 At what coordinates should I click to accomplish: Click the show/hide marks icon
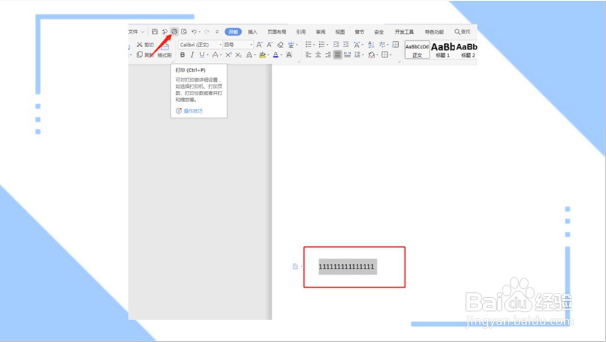tap(382, 45)
